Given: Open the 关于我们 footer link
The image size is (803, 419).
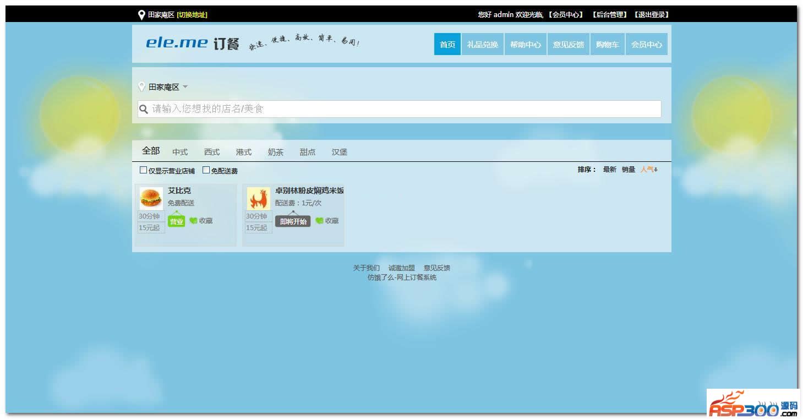Looking at the screenshot, I should tap(367, 268).
